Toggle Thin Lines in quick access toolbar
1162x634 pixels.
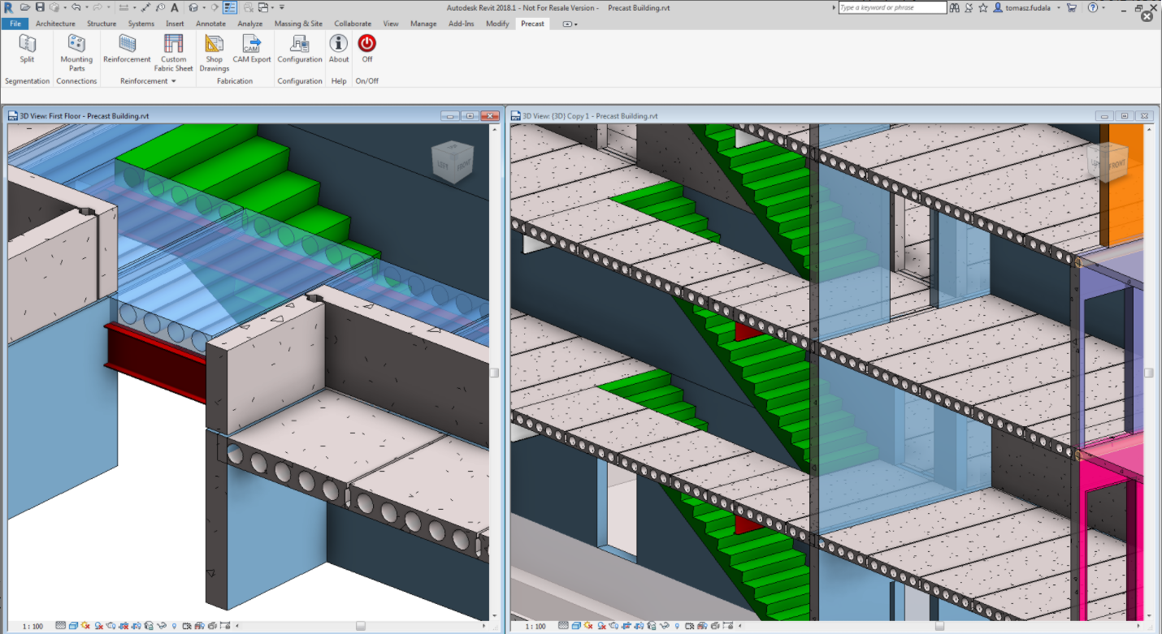click(230, 7)
